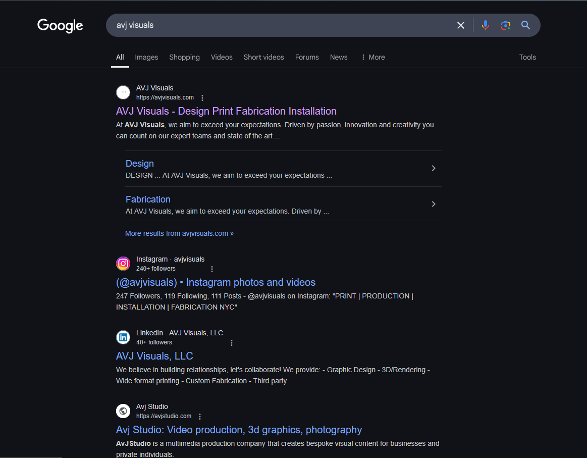
Task: Switch to the Videos tab
Action: pos(222,57)
